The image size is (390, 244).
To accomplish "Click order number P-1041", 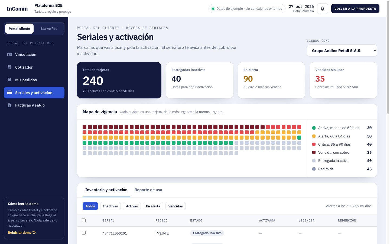I will point(162,233).
